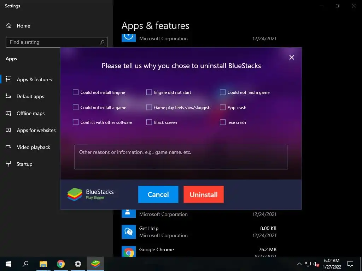Click the 'Find a setting' search box
This screenshot has height=271, width=362.
(x=56, y=42)
